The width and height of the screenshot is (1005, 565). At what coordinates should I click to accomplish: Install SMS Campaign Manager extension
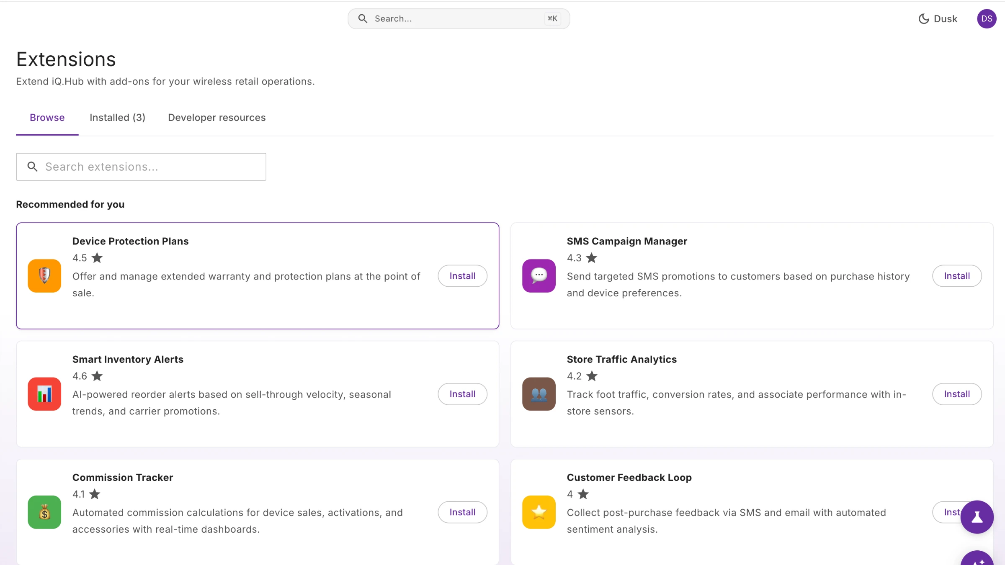957,276
